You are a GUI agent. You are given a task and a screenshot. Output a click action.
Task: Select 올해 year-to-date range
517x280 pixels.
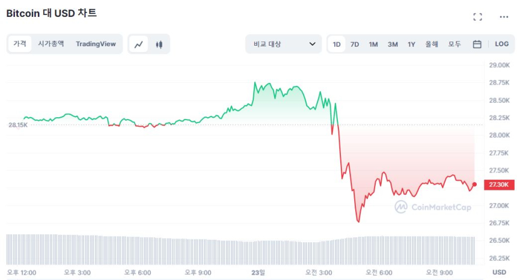[432, 44]
